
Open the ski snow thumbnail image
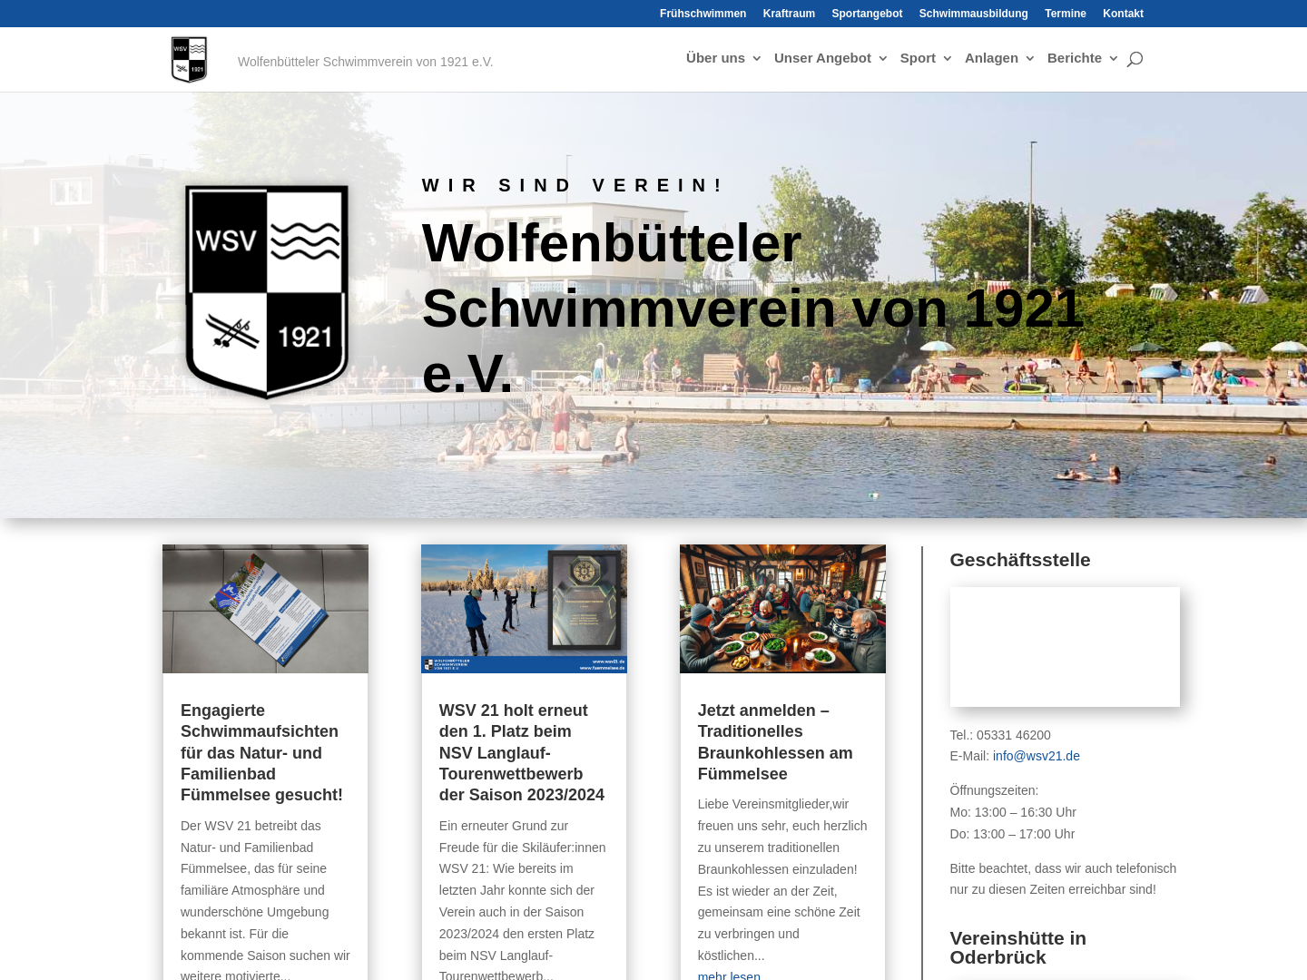[x=524, y=609]
